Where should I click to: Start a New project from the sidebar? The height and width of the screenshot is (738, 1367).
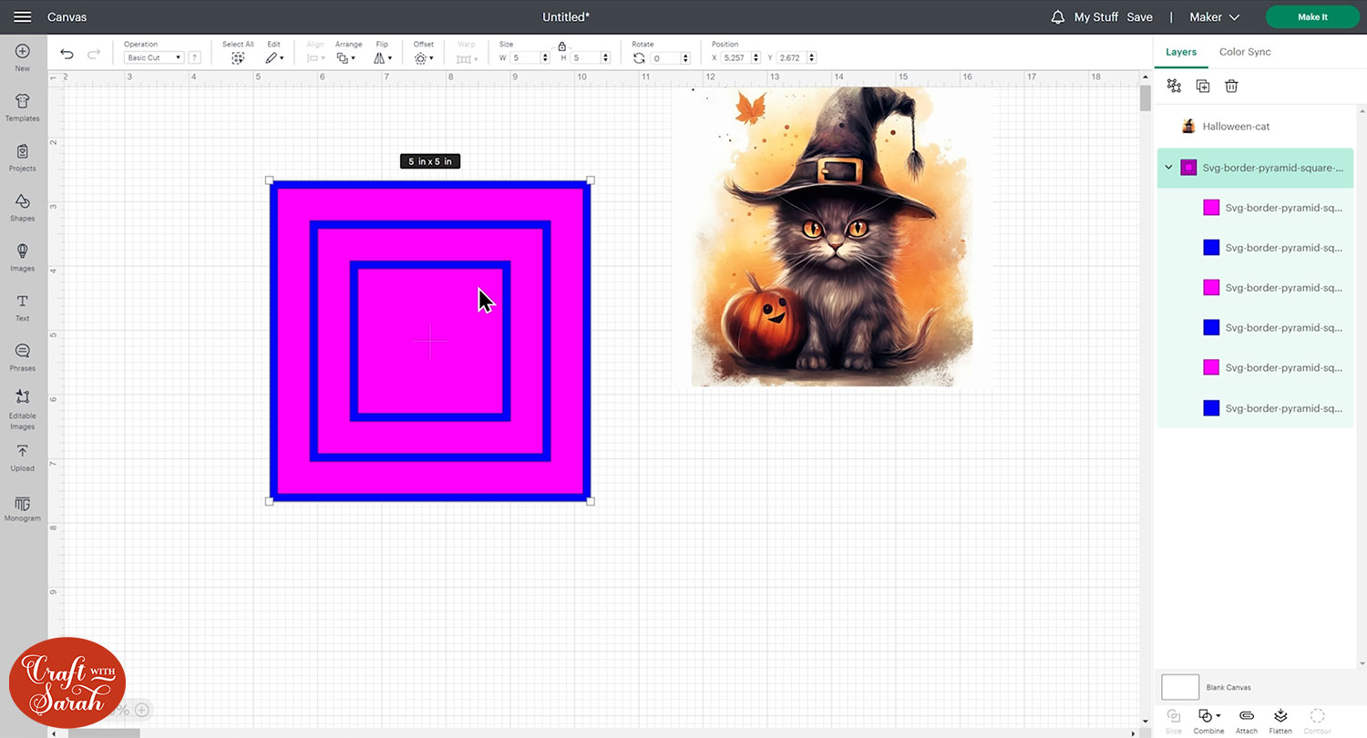23,57
